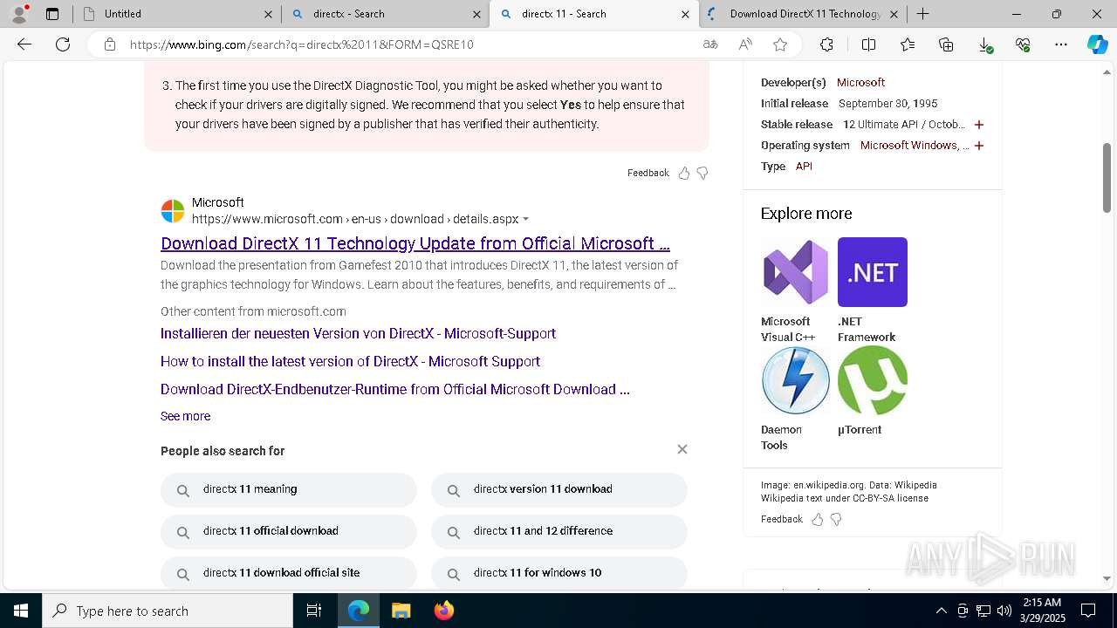Search for directx version 11 download

[559, 489]
